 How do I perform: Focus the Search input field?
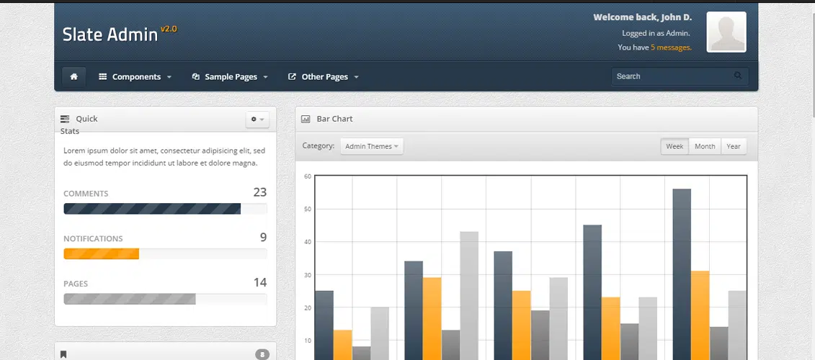(670, 76)
